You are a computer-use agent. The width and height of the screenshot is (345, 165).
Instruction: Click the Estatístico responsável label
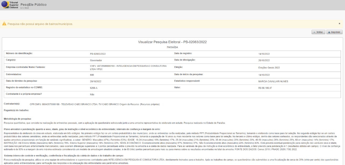click(x=187, y=81)
